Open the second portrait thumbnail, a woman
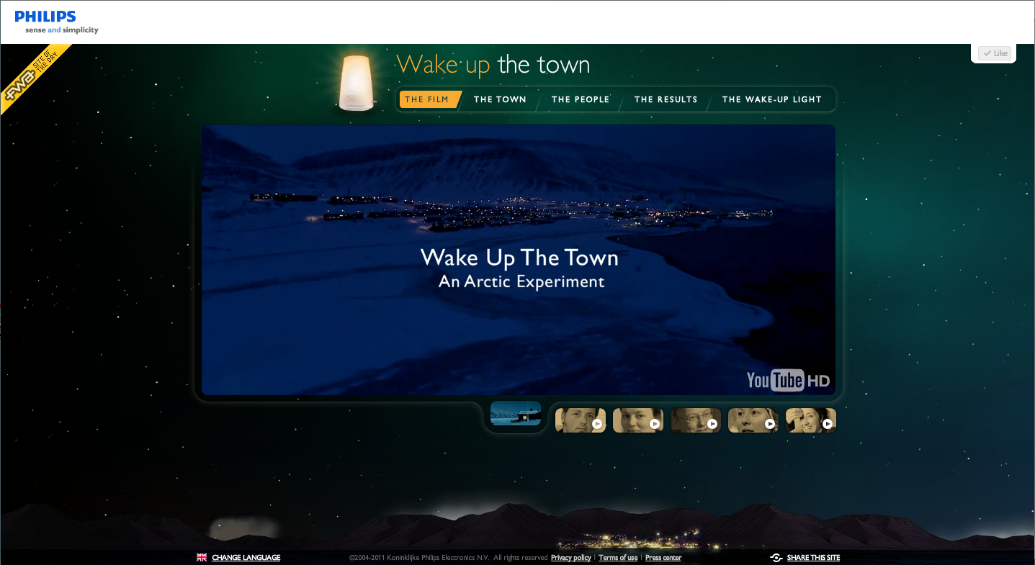1035x565 pixels. (638, 420)
